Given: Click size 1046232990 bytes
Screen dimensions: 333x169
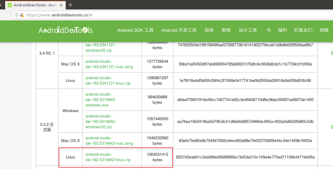Looking at the screenshot, I should tap(157, 141).
